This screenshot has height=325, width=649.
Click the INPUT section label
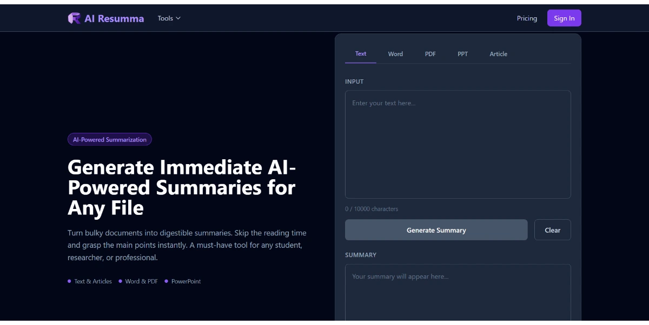pos(354,82)
